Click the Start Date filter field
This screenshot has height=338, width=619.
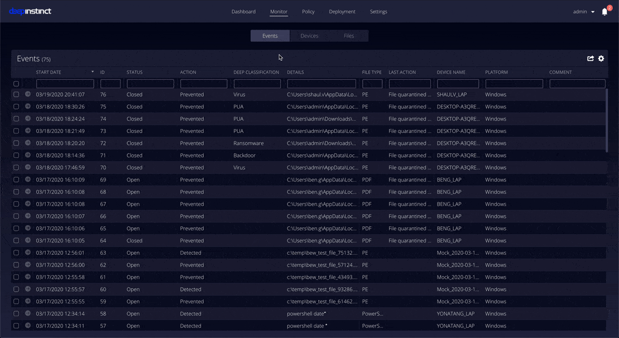point(65,84)
